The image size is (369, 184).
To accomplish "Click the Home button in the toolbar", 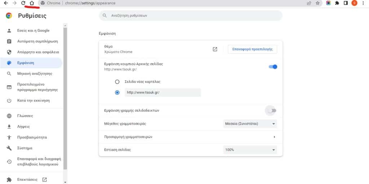I will [32, 3].
